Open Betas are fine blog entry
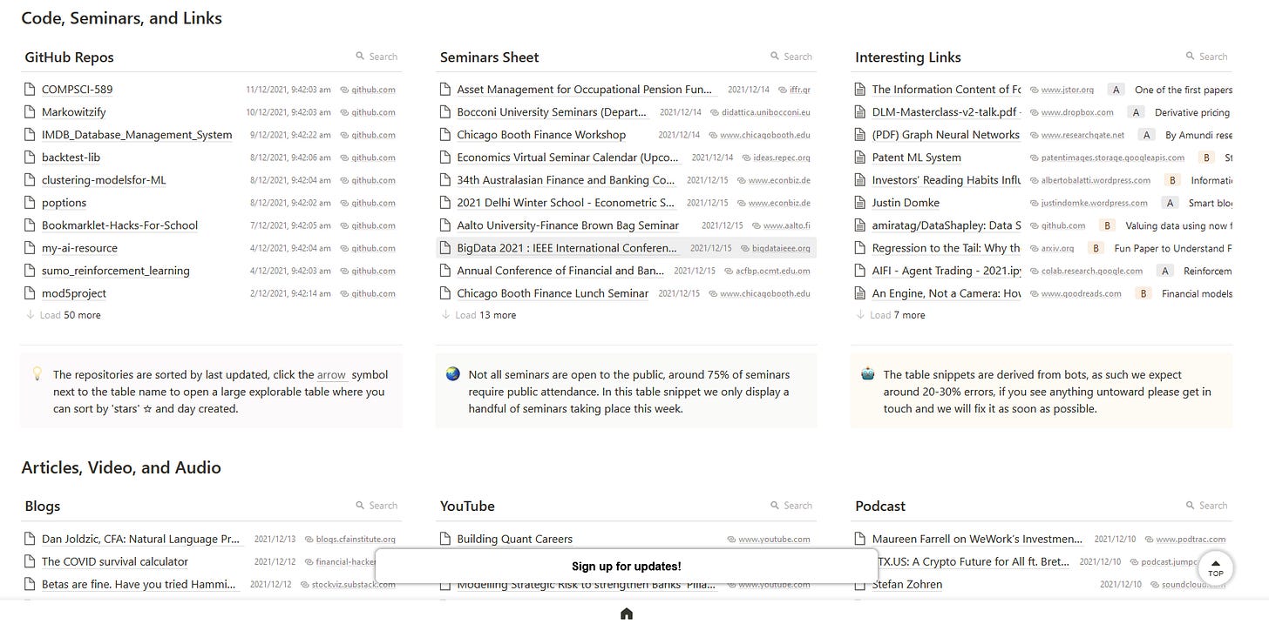Viewport: 1269px width, 624px height. click(x=139, y=585)
